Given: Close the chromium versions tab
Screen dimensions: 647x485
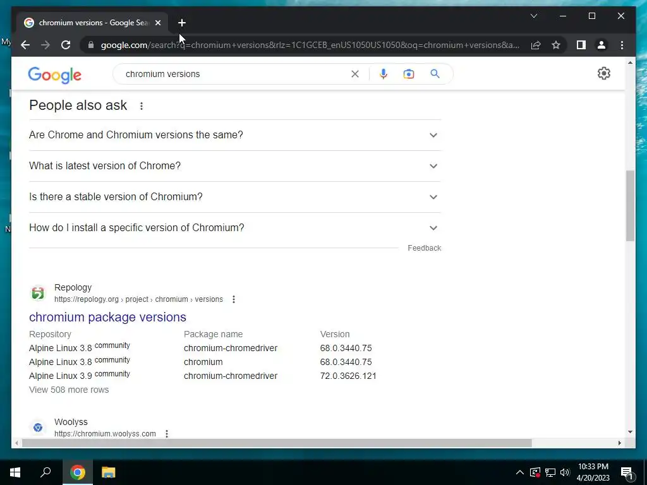Looking at the screenshot, I should (157, 23).
